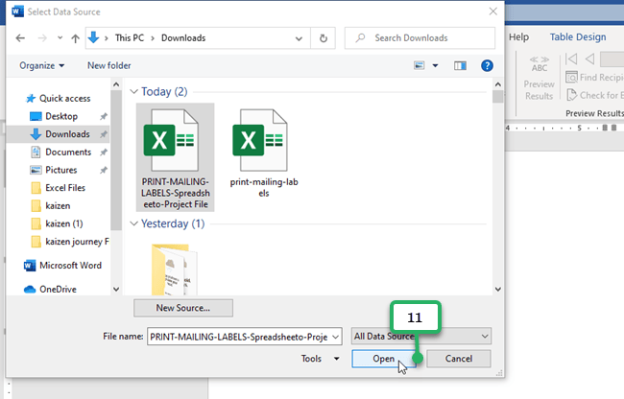Go up one folder level
The height and width of the screenshot is (399, 624).
coord(75,38)
